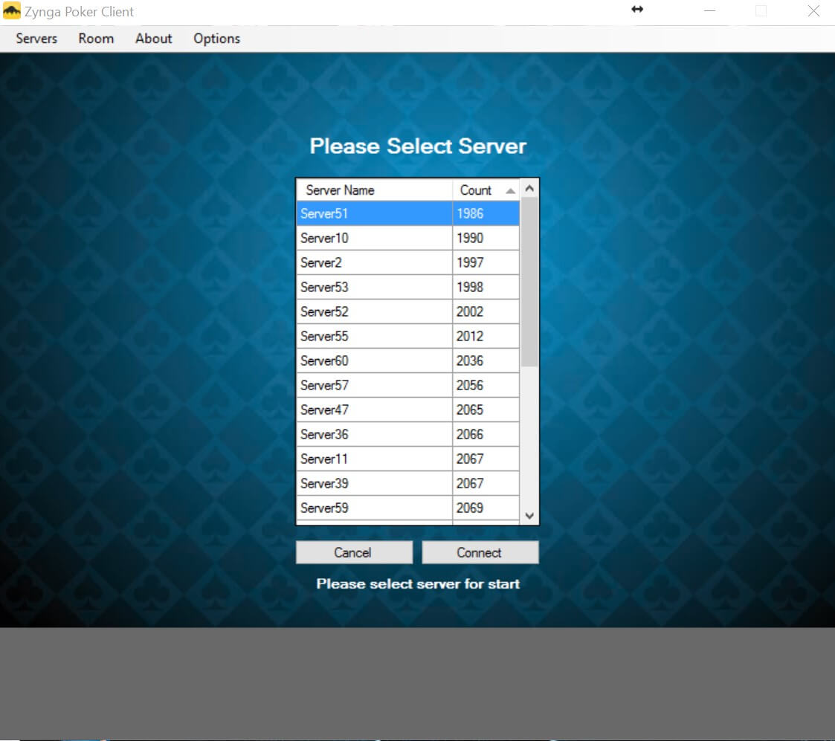Select Server2 row
Viewport: 835px width, 741px height.
pos(408,262)
